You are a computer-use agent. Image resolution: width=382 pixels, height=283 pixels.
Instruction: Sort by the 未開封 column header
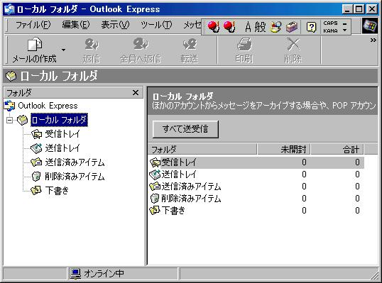[x=284, y=149]
